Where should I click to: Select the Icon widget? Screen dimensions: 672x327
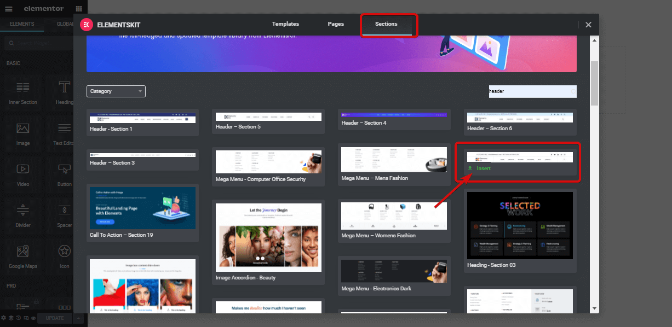coord(65,256)
